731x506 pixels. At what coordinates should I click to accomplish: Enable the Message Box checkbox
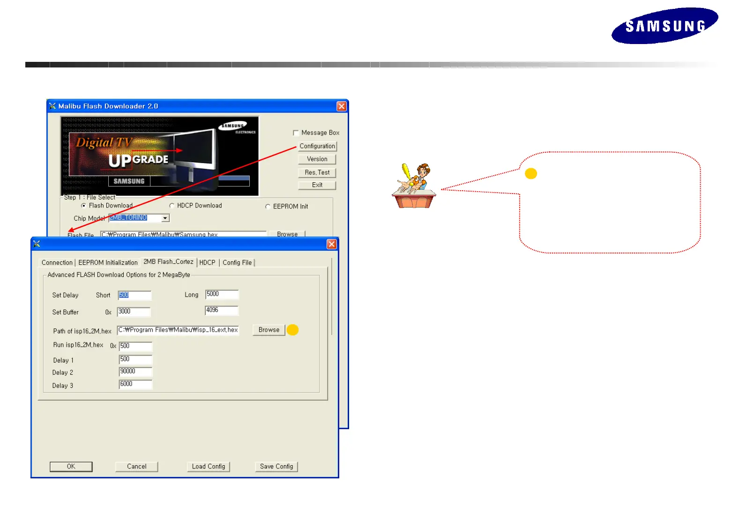tap(296, 133)
